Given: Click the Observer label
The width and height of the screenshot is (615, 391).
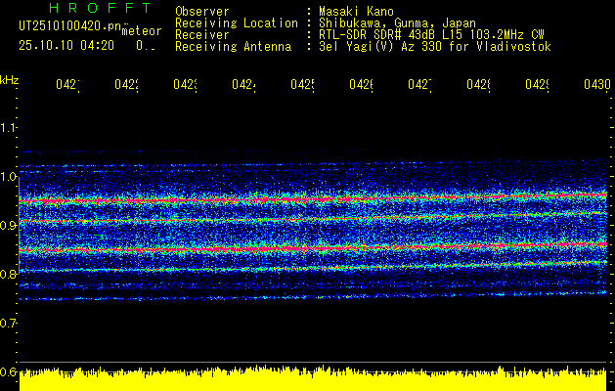Looking at the screenshot, I should 202,11.
